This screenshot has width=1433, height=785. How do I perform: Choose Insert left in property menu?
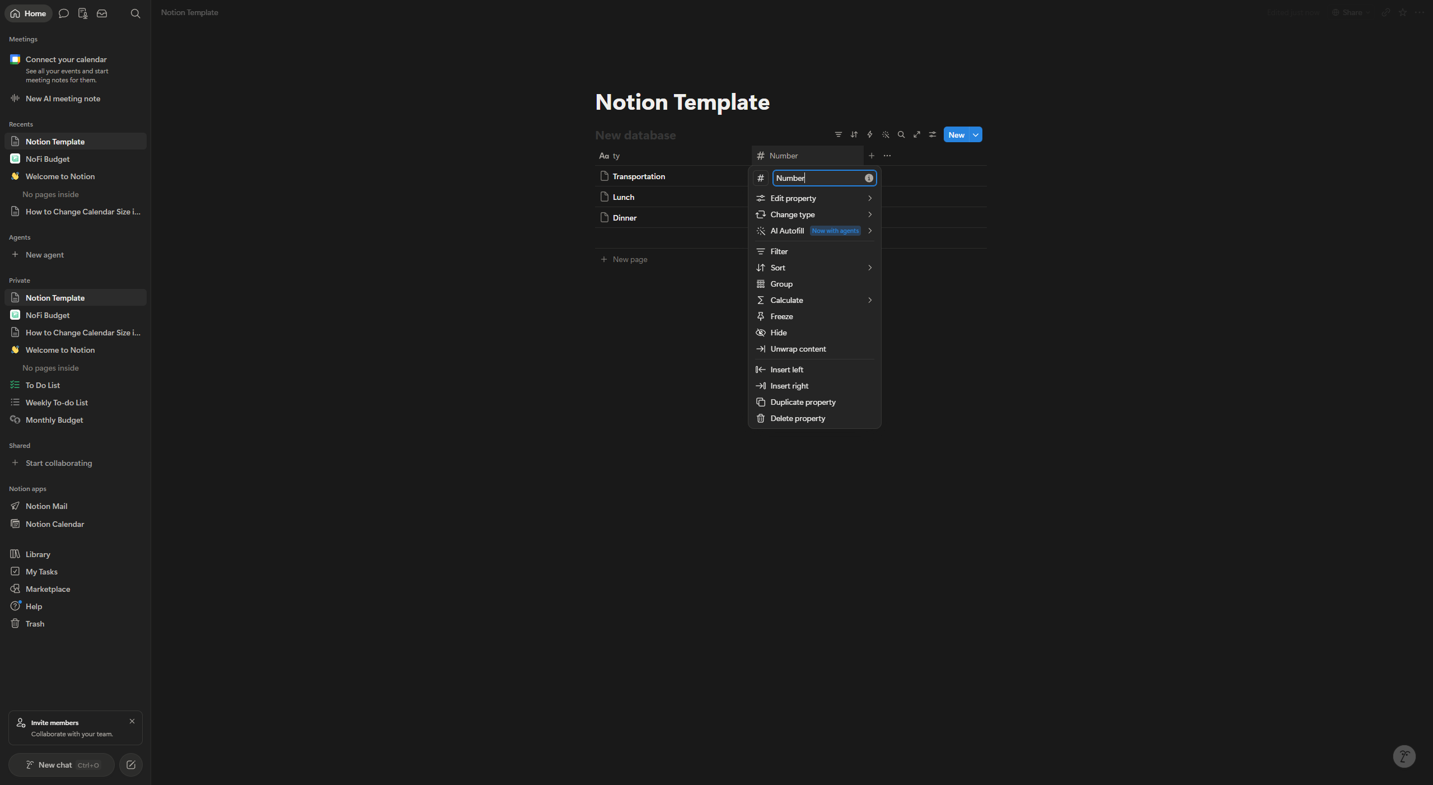814,370
